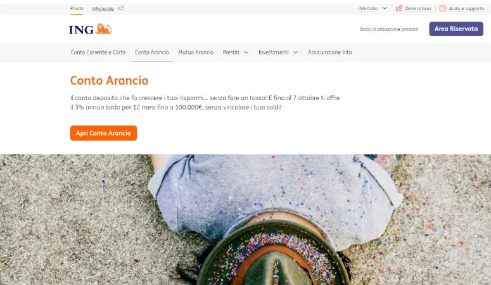This screenshot has height=285, width=491.
Task: Click the Conto Arancio page heading
Action: (x=109, y=80)
